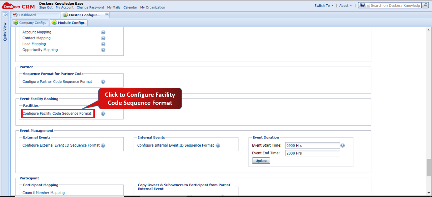Click help icon next to Event Start Time
Screen dimensions: 432x197
coord(343,145)
